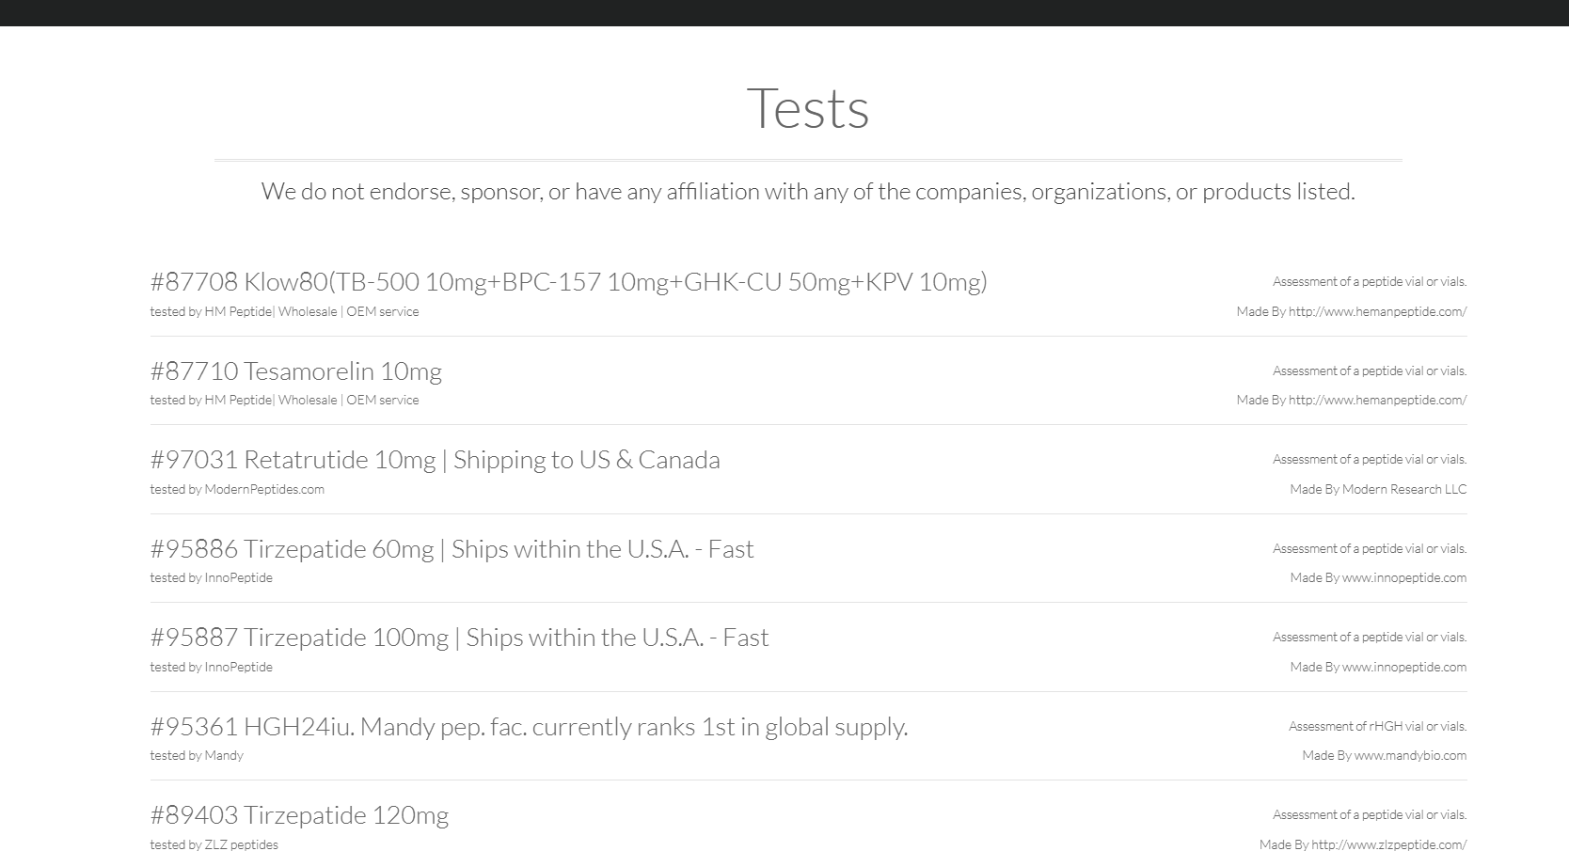Click 'Made By Modern Research LLC' text
The height and width of the screenshot is (867, 1569).
1377,489
